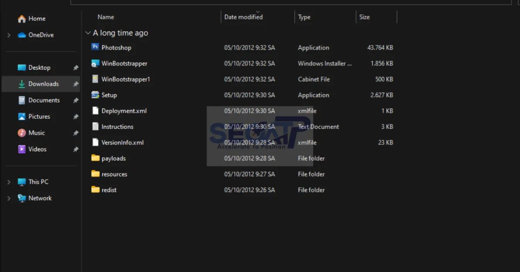Unpin Desktop from Quick access

point(76,67)
